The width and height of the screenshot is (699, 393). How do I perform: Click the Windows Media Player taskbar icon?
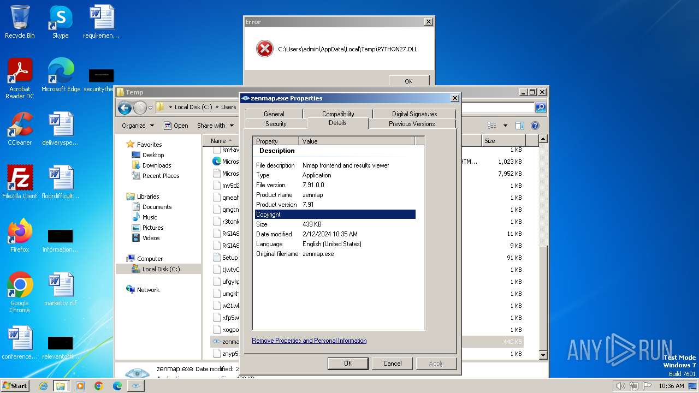click(80, 386)
